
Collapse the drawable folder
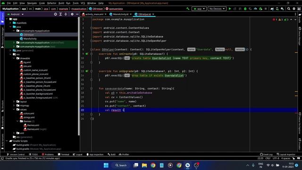pyautogui.click(x=14, y=58)
